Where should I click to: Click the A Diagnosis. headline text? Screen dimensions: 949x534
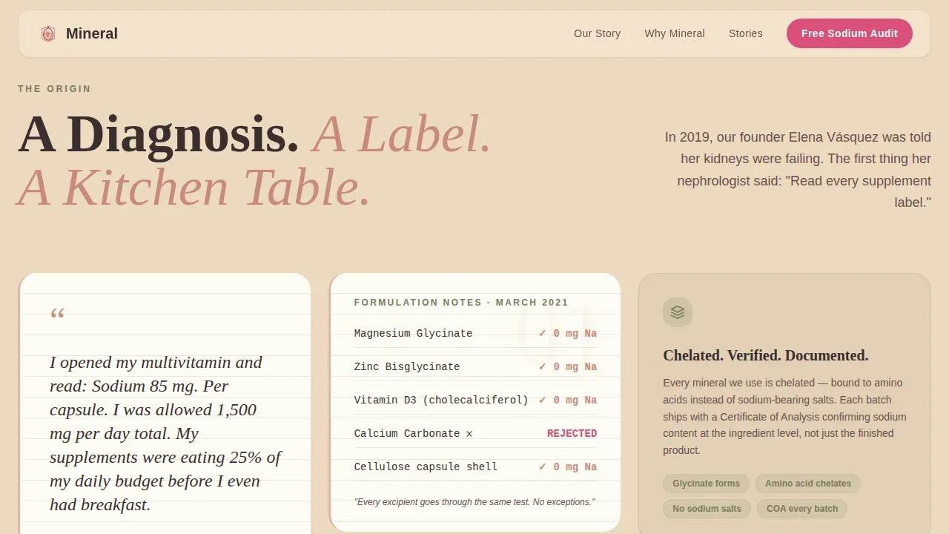(159, 134)
